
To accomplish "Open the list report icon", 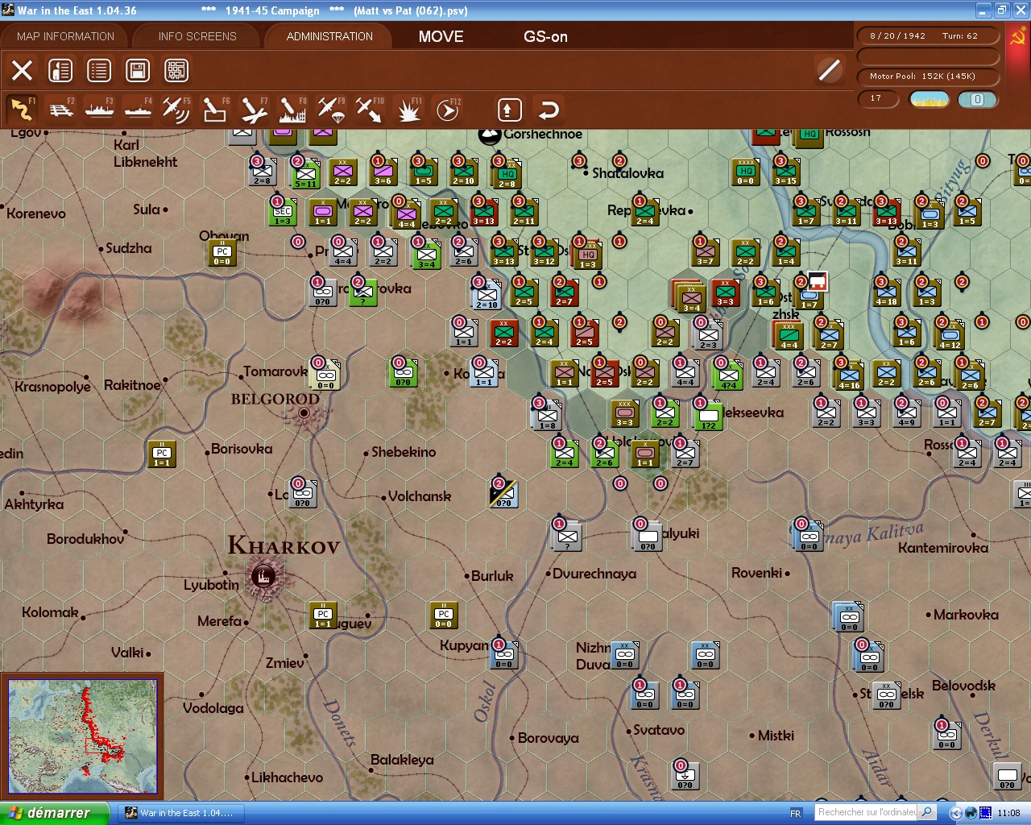I will [x=99, y=70].
